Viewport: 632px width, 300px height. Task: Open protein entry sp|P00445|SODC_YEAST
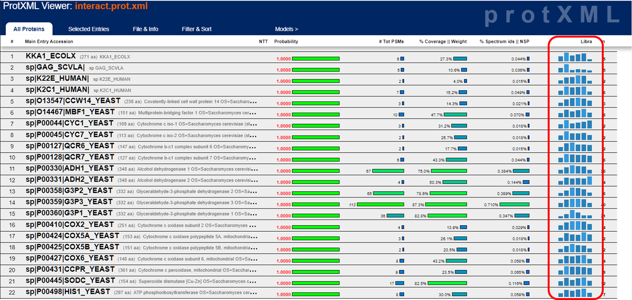point(71,280)
